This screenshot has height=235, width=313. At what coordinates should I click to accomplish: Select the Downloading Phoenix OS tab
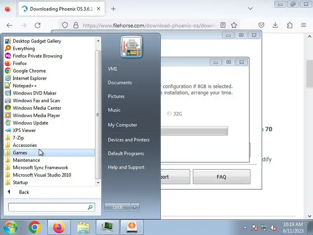tap(61, 9)
